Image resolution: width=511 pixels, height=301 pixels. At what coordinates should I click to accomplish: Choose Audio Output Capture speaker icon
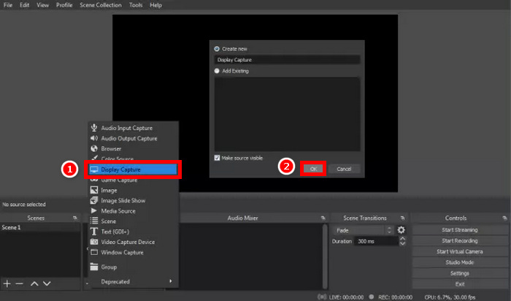coord(93,138)
